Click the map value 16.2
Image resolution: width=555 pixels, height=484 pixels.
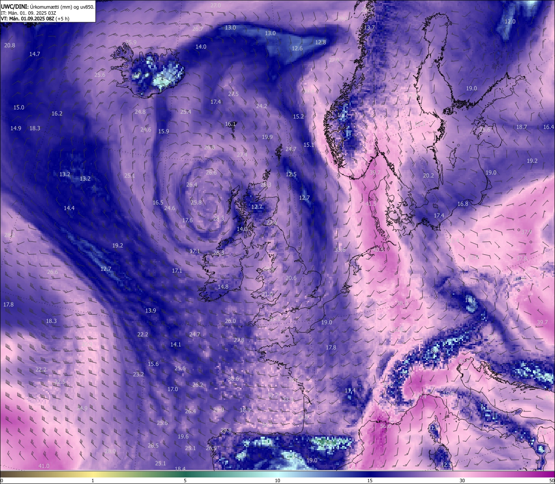57,113
